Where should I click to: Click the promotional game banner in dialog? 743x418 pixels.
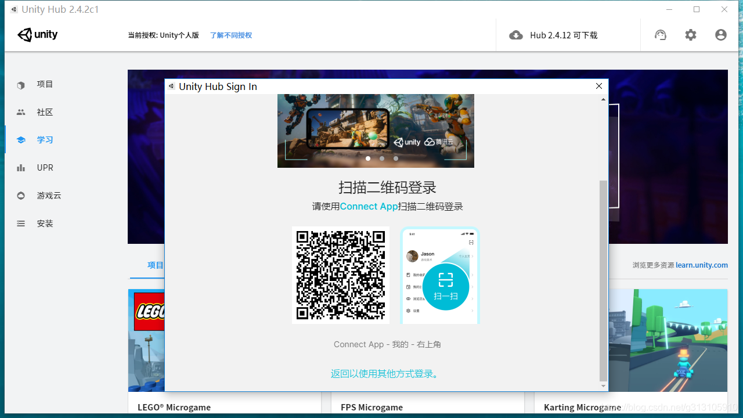(376, 131)
